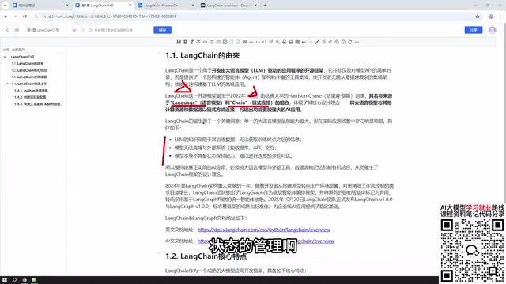Toggle the outline sidebar with hamburger icon

click(x=17, y=30)
